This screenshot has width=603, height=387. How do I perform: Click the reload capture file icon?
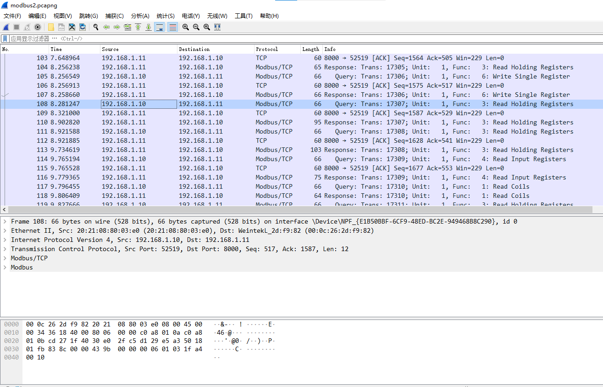(x=83, y=27)
